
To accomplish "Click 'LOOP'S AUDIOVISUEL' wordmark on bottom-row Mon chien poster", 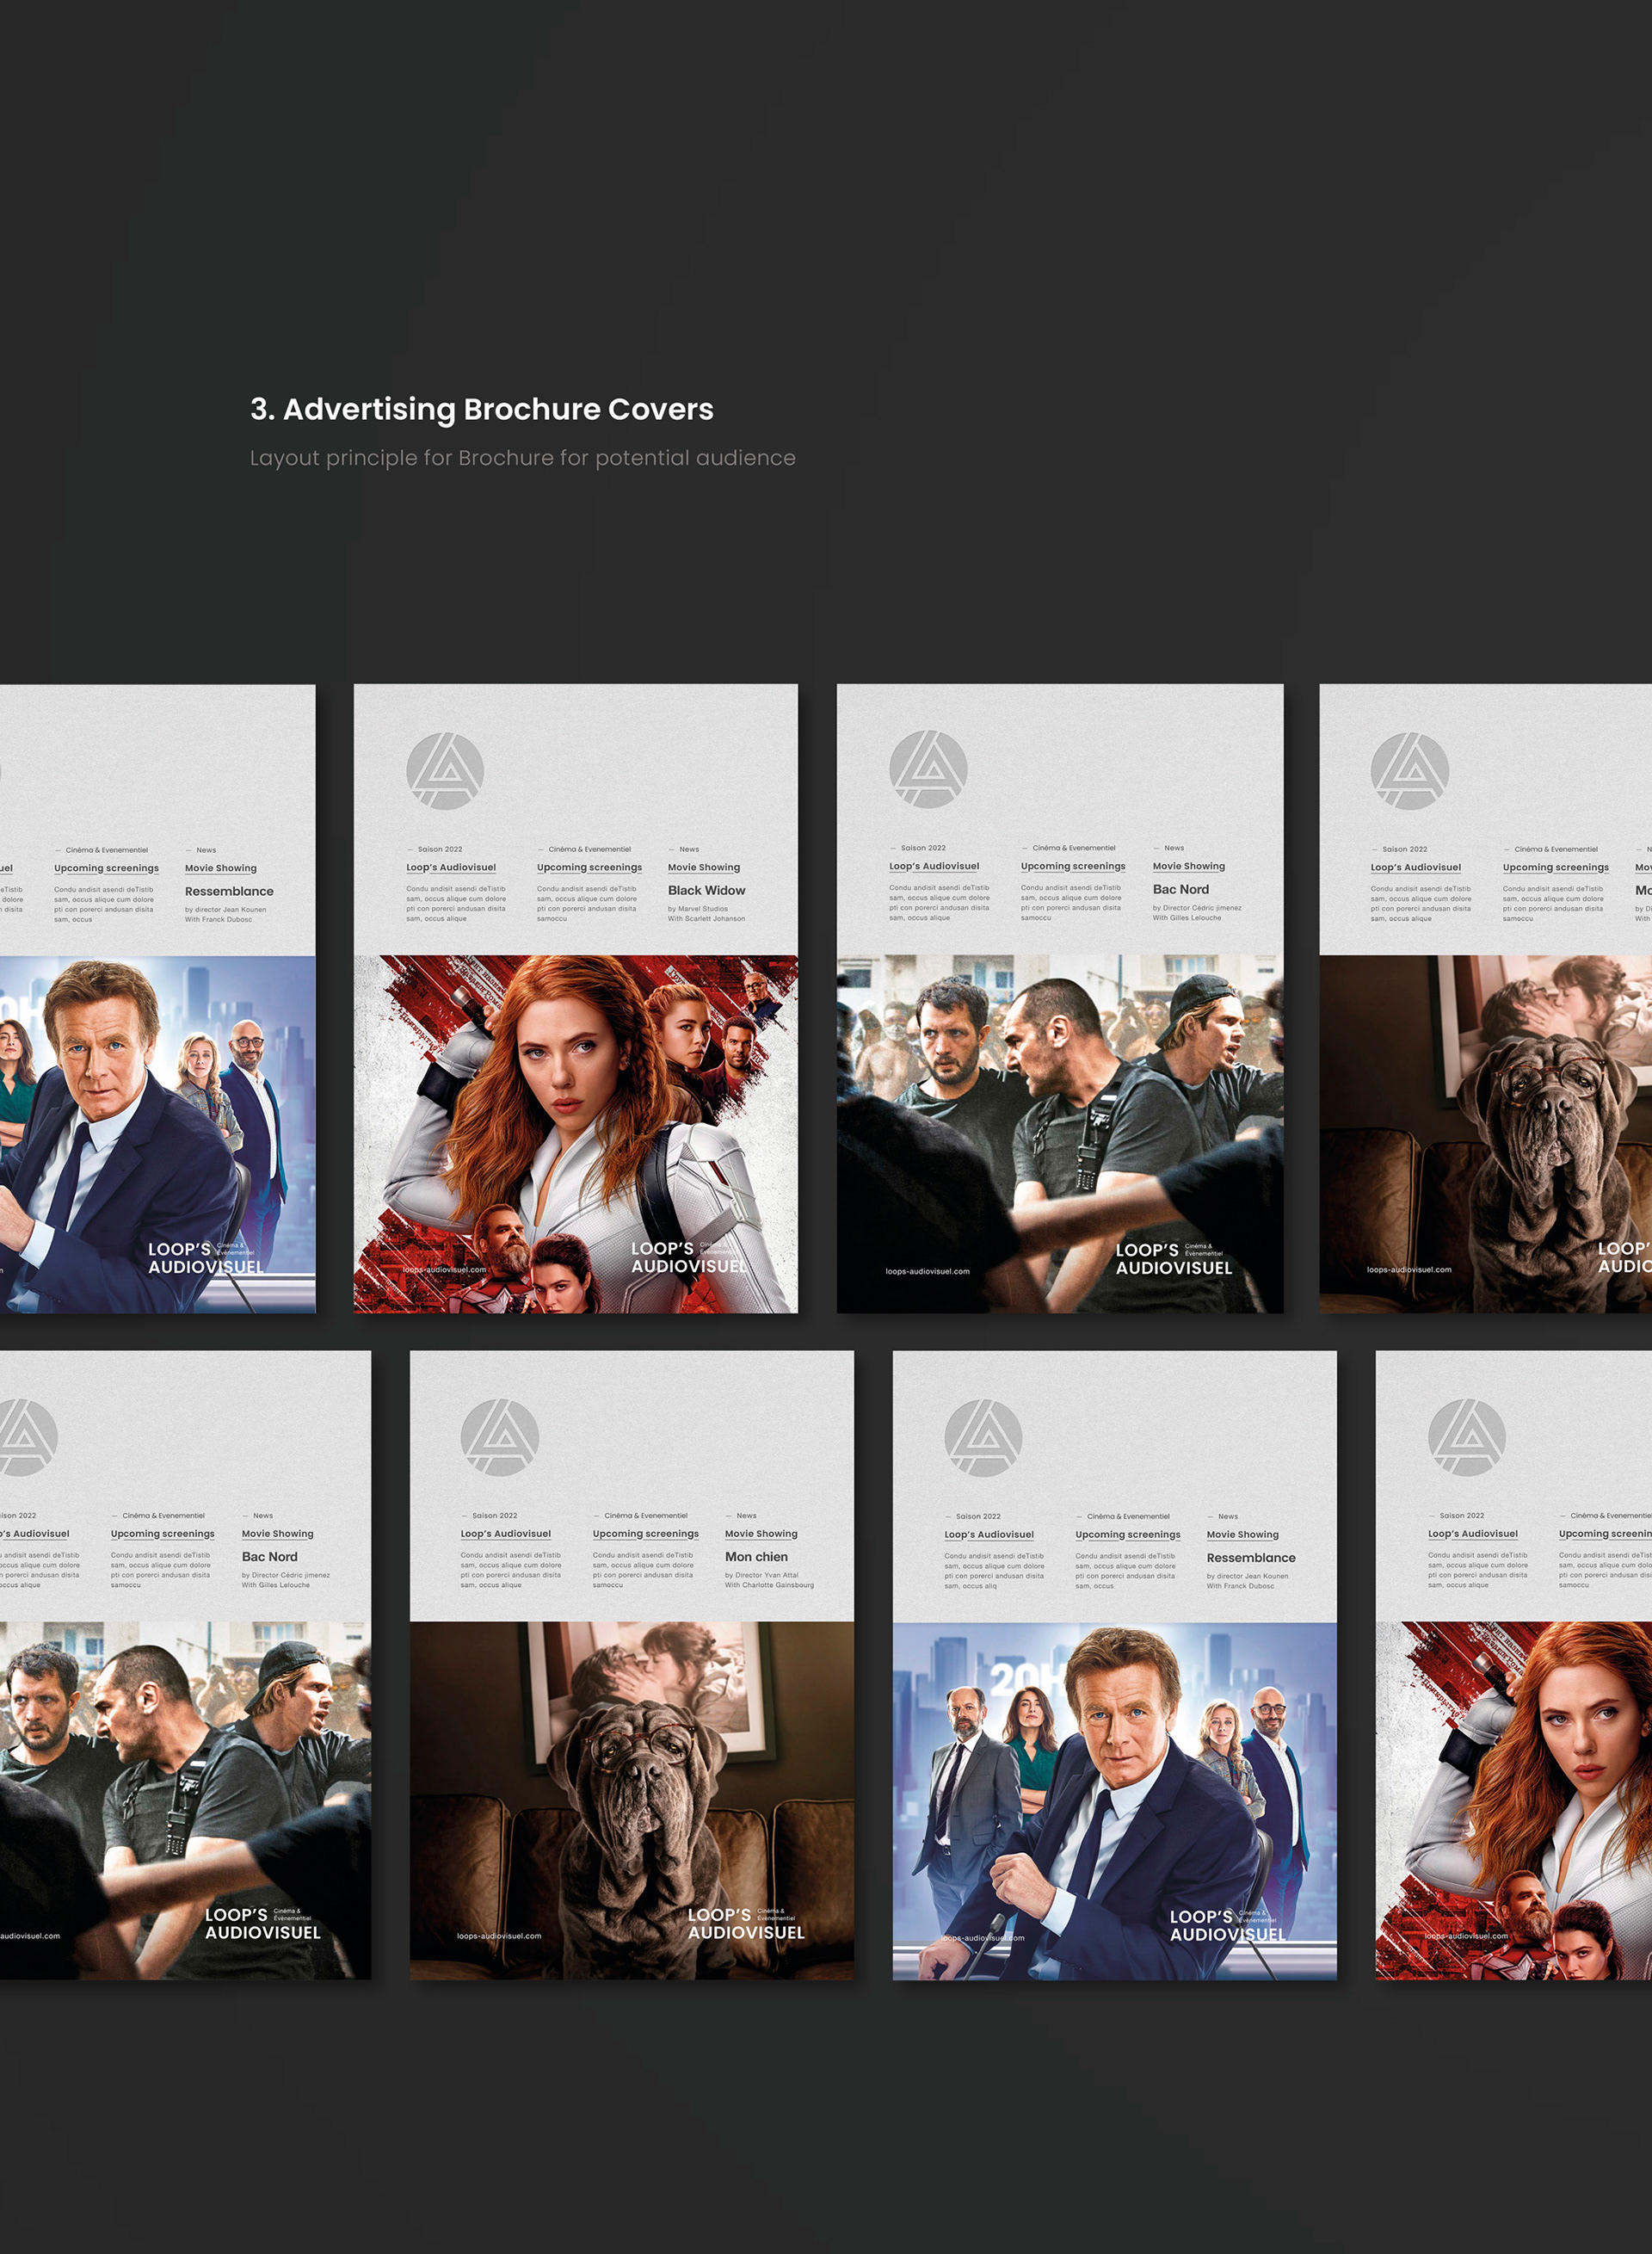I will 746,1924.
